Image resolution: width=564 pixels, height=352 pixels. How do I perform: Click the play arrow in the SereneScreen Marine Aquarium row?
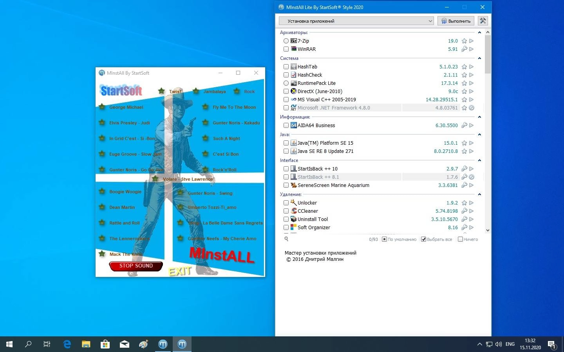coord(472,185)
